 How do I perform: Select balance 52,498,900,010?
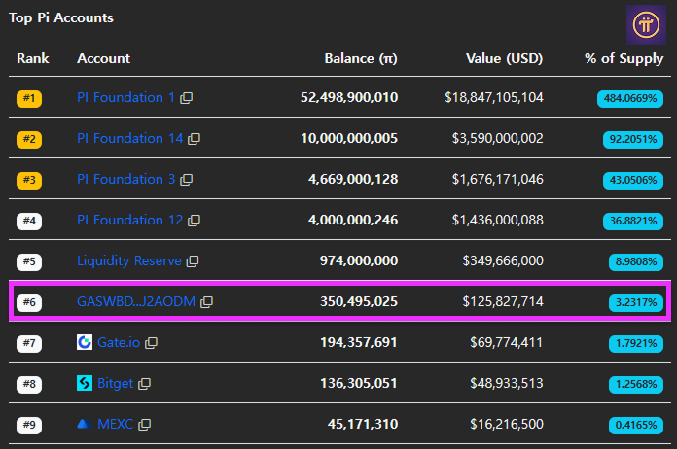tap(349, 97)
